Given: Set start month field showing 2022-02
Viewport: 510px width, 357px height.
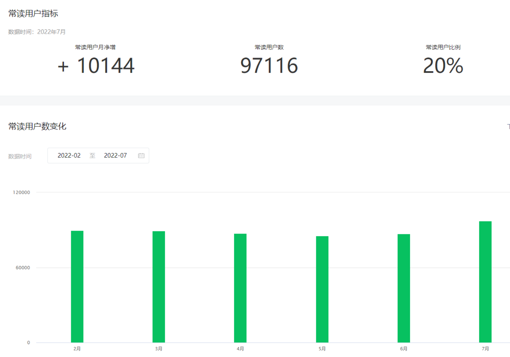Looking at the screenshot, I should click(x=69, y=156).
